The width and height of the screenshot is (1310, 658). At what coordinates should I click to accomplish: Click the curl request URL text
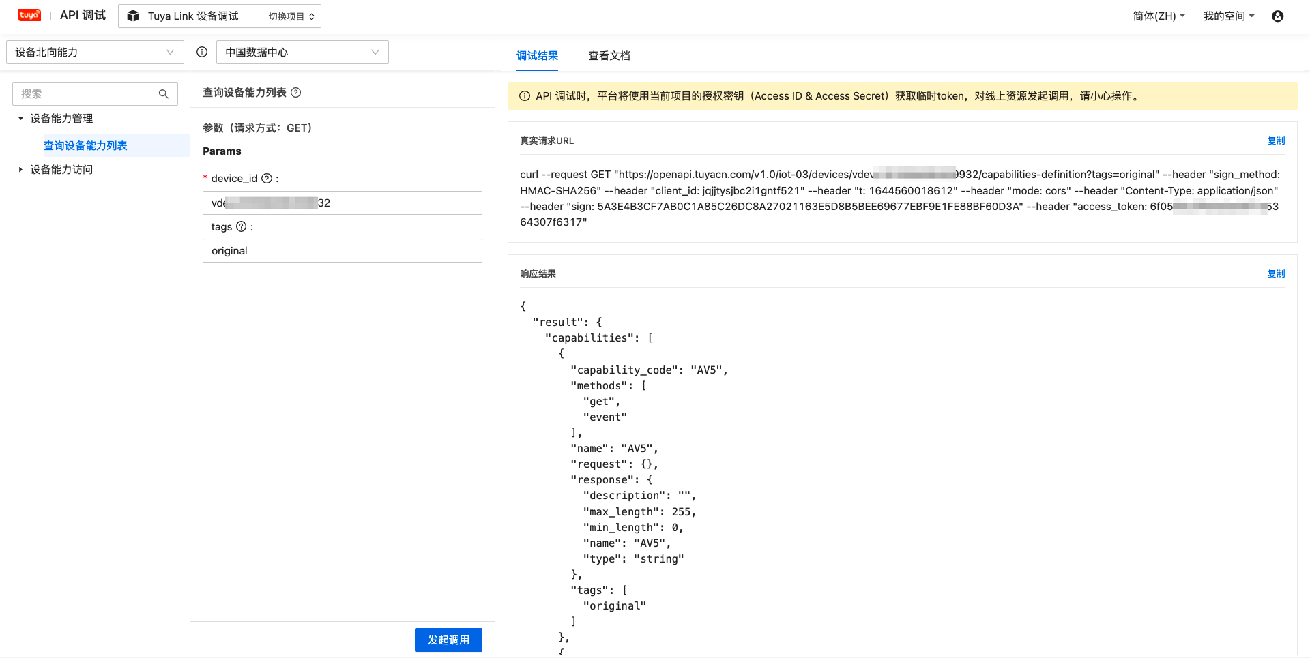pyautogui.click(x=899, y=198)
